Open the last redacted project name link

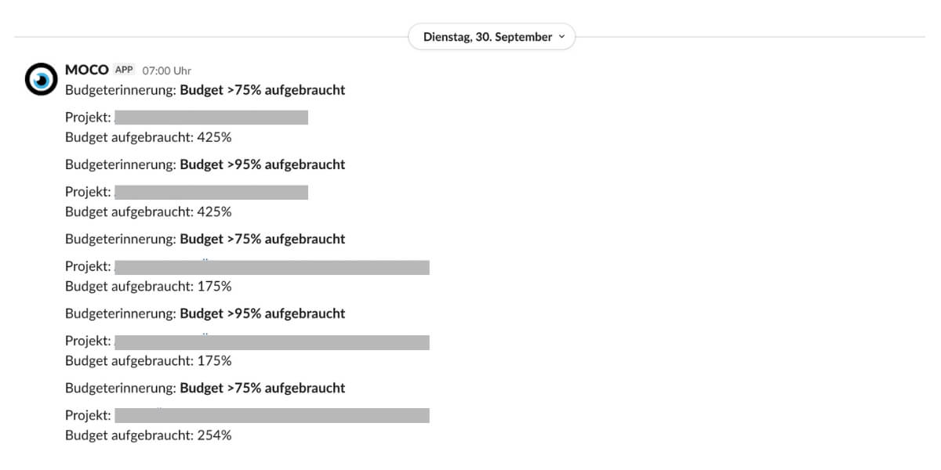click(x=271, y=415)
